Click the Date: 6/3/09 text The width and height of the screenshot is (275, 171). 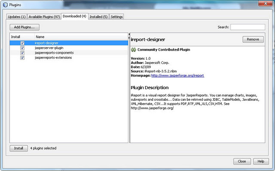(141, 67)
